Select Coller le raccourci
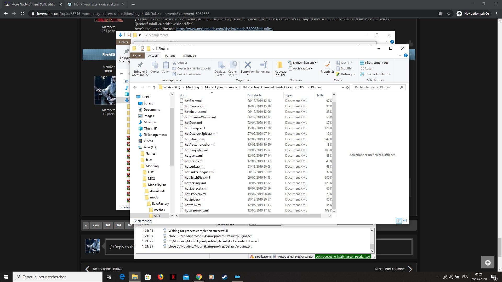 point(187,74)
